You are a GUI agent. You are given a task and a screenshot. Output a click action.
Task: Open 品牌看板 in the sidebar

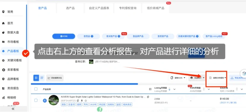pos(13,79)
